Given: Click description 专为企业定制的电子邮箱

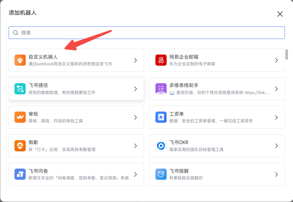Looking at the screenshot, I should (192, 64).
